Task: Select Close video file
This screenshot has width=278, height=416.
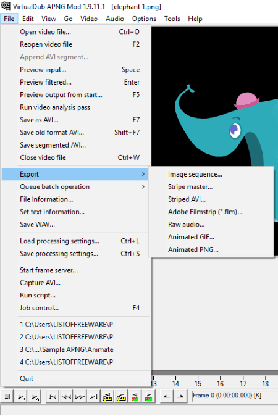Action: [x=76, y=157]
